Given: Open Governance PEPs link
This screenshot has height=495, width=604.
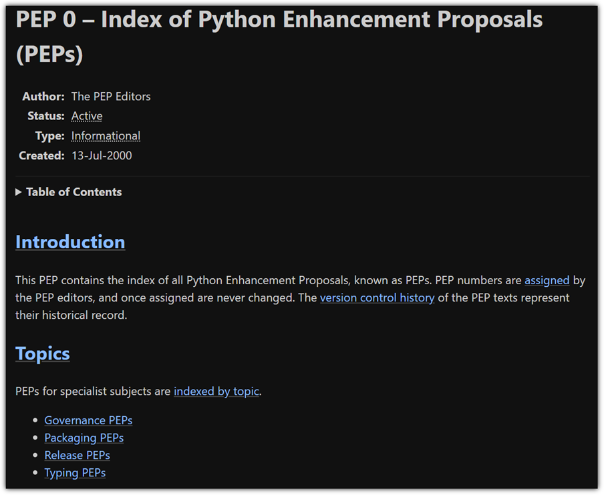Looking at the screenshot, I should tap(88, 420).
